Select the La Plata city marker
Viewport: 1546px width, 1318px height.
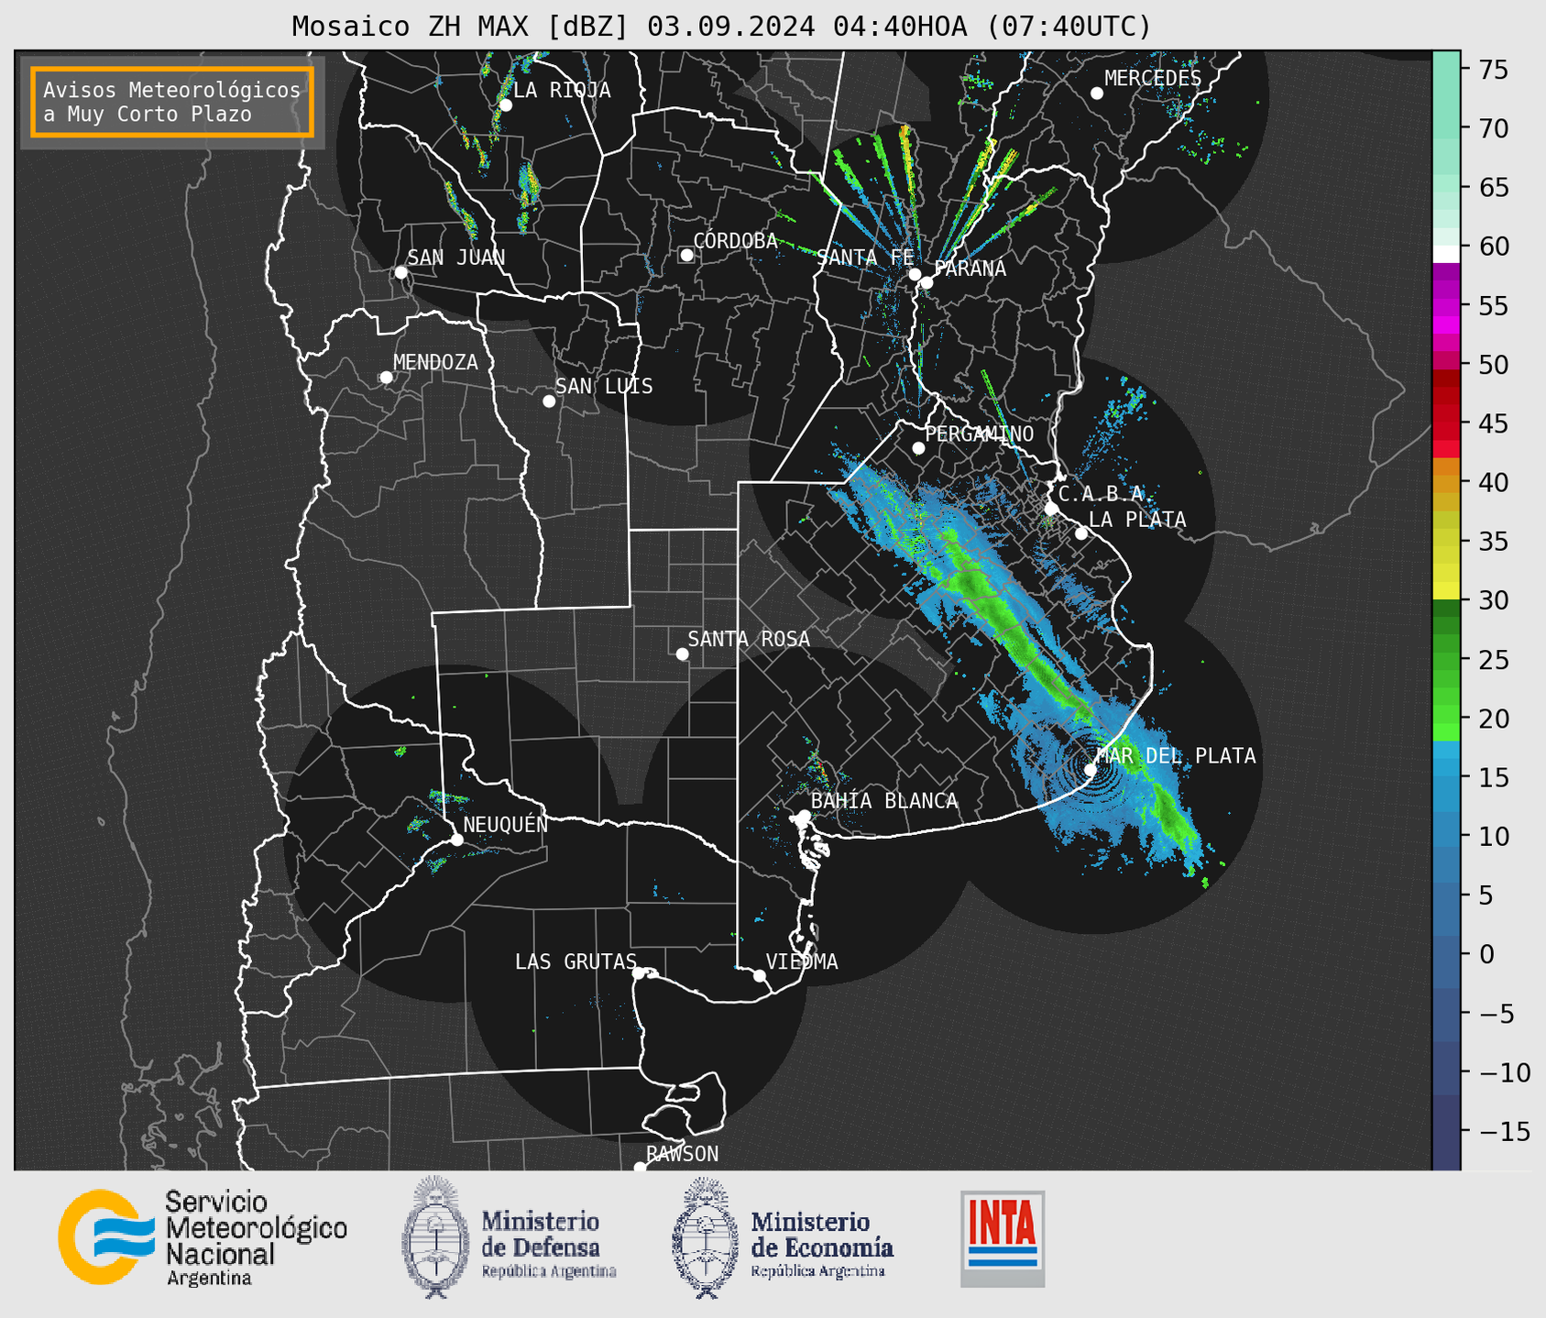[x=1081, y=533]
